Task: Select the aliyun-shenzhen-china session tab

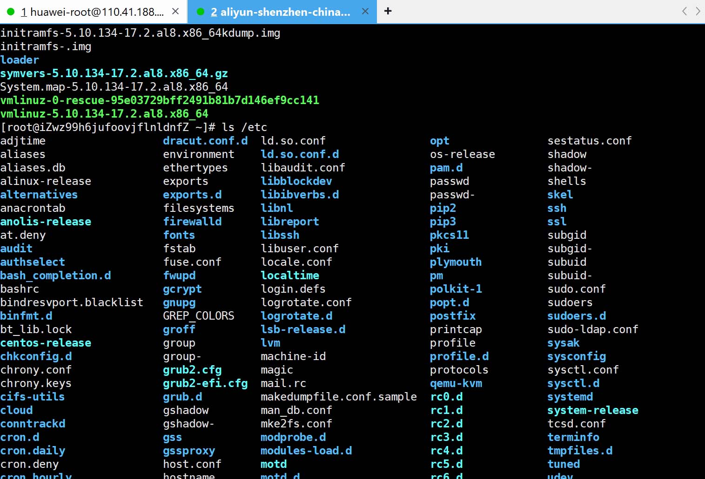Action: coord(280,12)
